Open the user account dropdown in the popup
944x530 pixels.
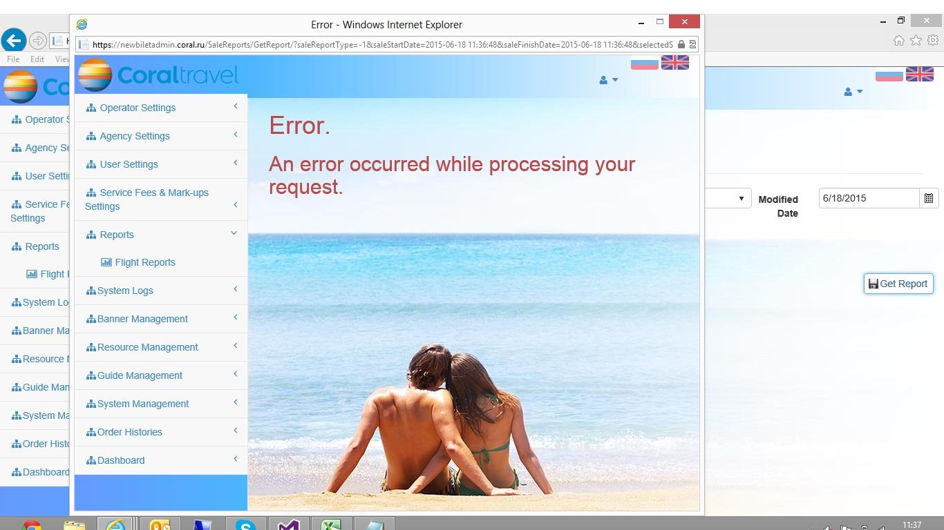pyautogui.click(x=608, y=80)
